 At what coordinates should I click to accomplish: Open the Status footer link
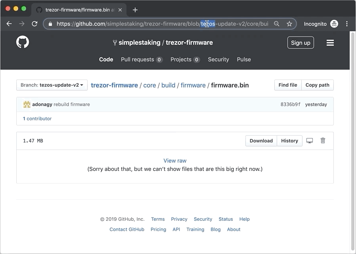click(x=226, y=219)
